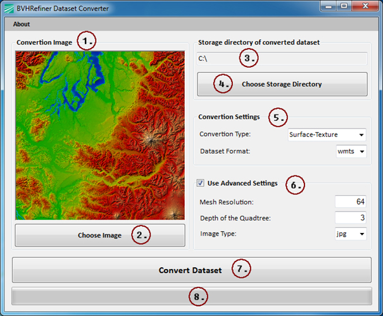Click the Choose Image button

(100, 235)
